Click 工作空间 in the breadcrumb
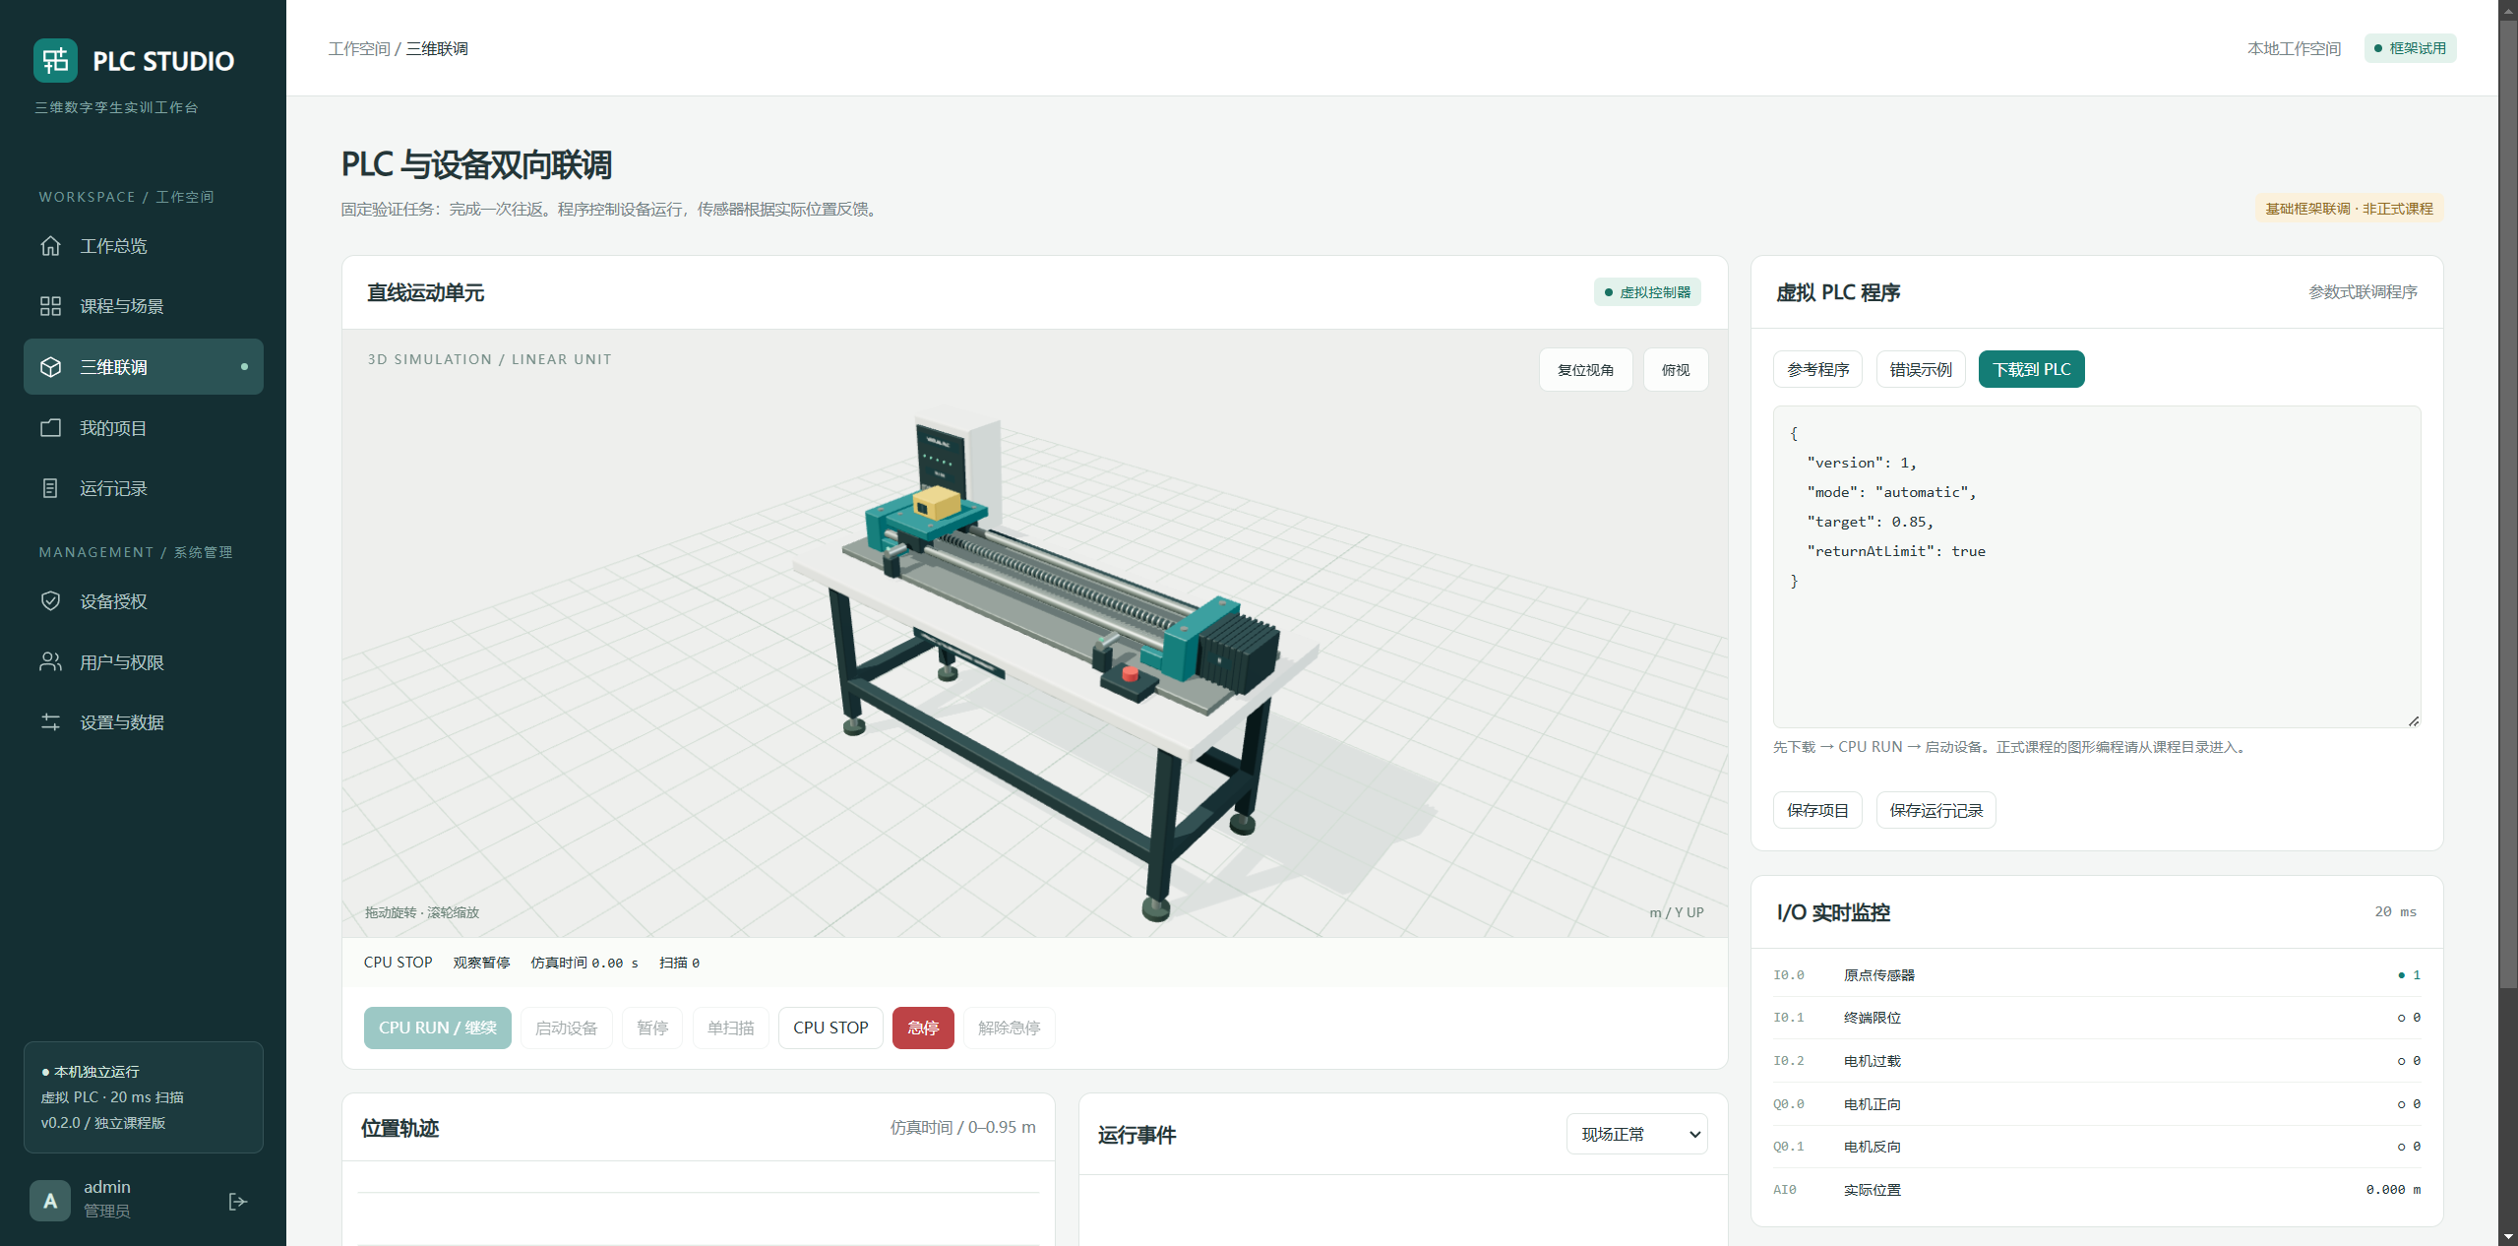Image resolution: width=2518 pixels, height=1246 pixels. (359, 49)
